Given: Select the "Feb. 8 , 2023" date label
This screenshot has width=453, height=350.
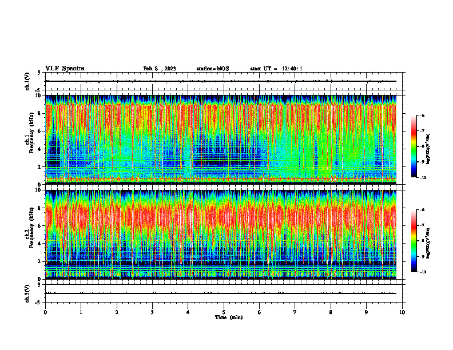Looking at the screenshot, I should [x=160, y=69].
